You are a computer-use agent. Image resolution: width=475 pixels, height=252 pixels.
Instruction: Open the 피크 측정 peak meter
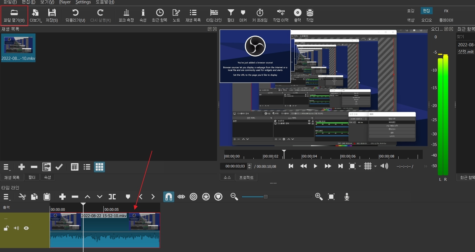click(126, 16)
